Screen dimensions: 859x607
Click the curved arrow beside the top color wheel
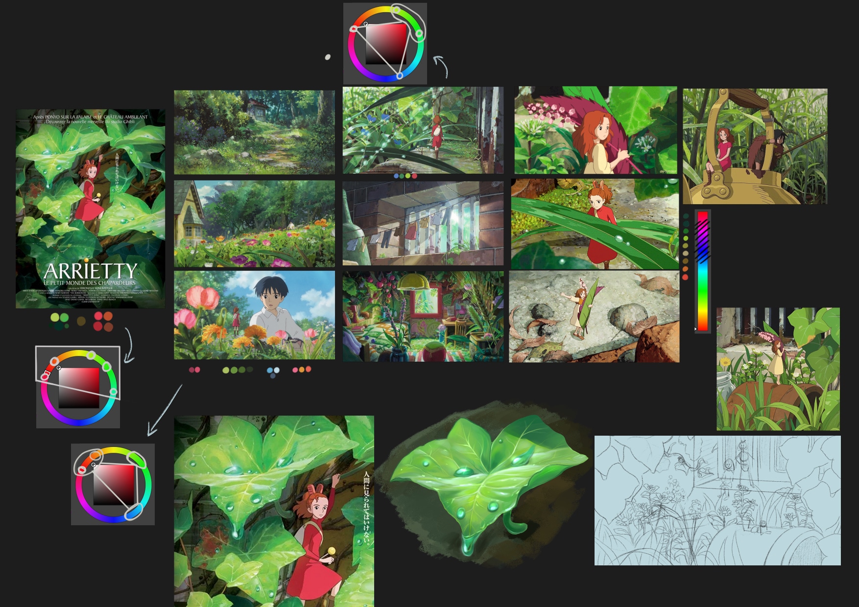[x=441, y=67]
